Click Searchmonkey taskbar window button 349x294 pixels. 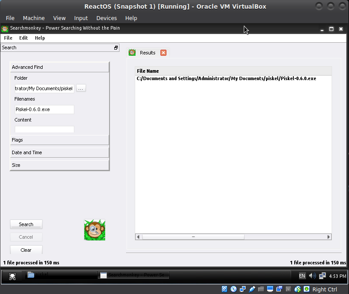[x=134, y=275]
